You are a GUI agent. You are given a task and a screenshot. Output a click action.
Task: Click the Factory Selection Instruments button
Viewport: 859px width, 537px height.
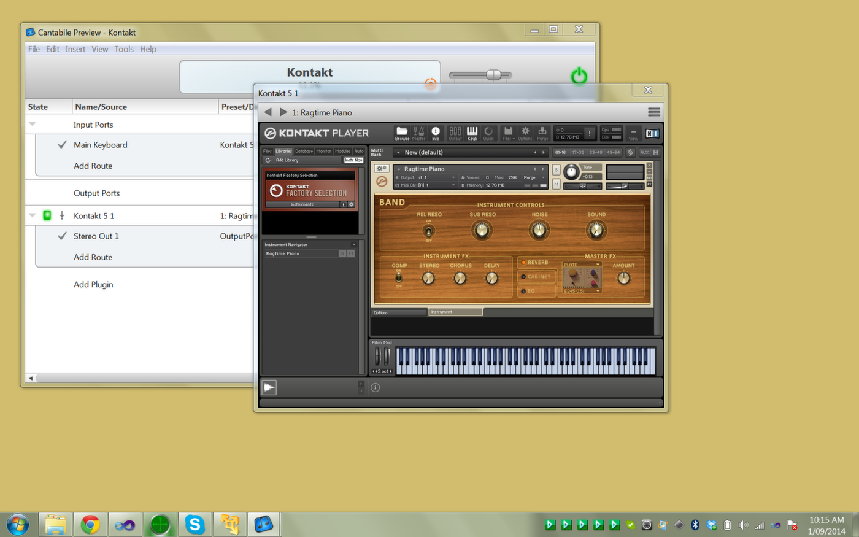[x=302, y=204]
